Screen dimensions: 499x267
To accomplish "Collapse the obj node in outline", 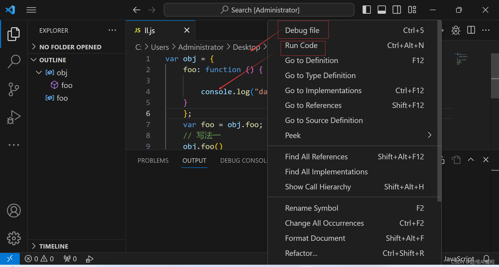I will (x=39, y=72).
